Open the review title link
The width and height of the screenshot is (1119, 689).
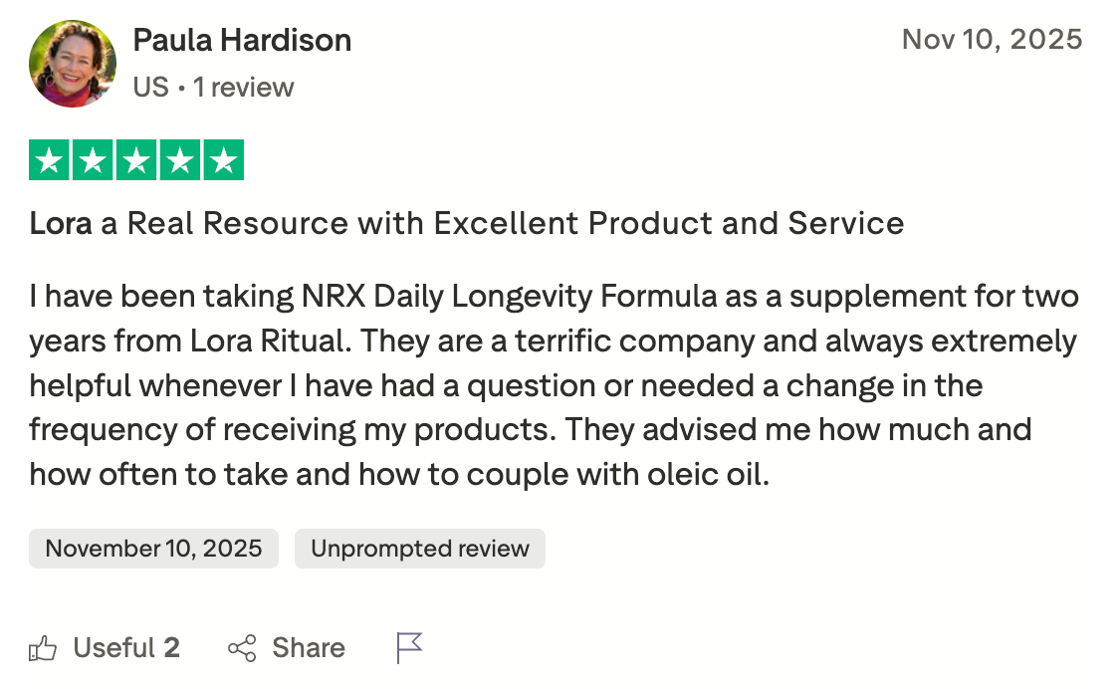tap(466, 223)
